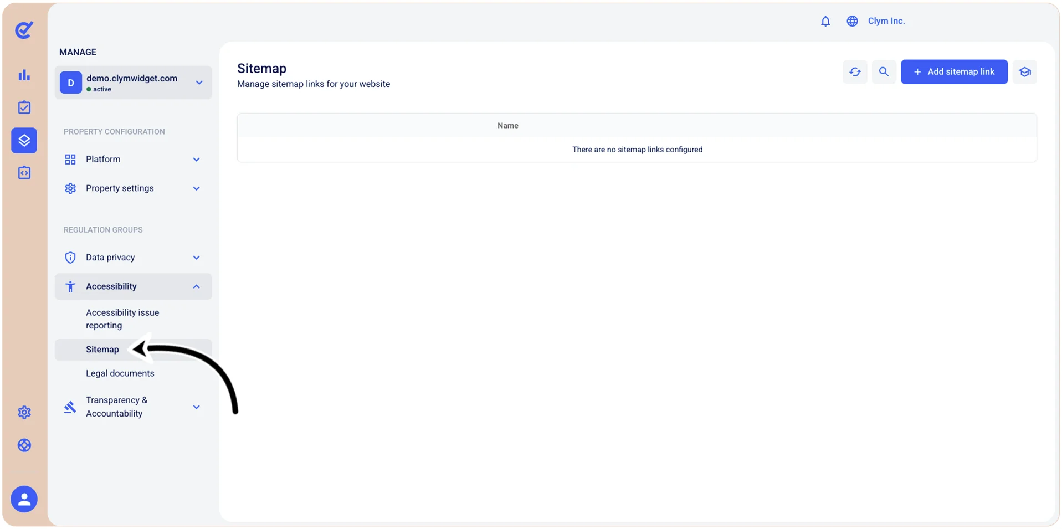Open Transparency & Accountability label
The height and width of the screenshot is (529, 1062).
point(116,407)
